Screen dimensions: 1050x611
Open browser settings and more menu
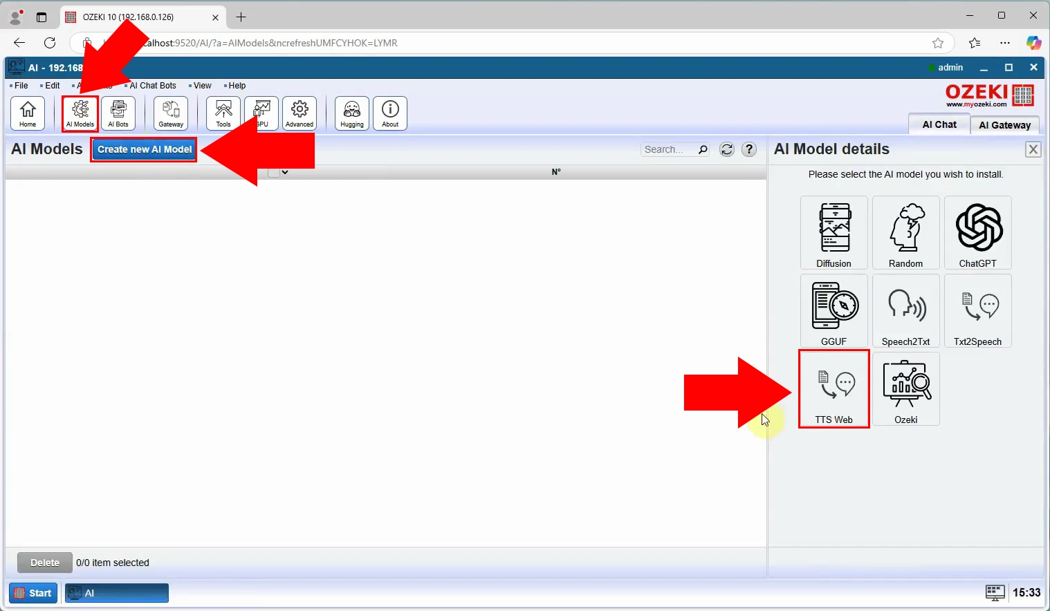1005,43
